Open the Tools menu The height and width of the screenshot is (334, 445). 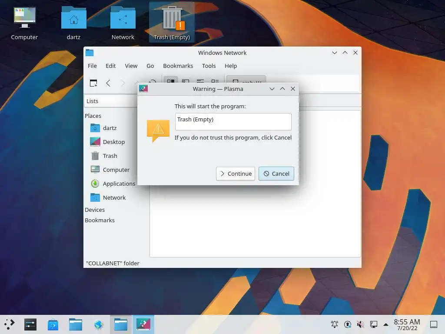click(209, 66)
